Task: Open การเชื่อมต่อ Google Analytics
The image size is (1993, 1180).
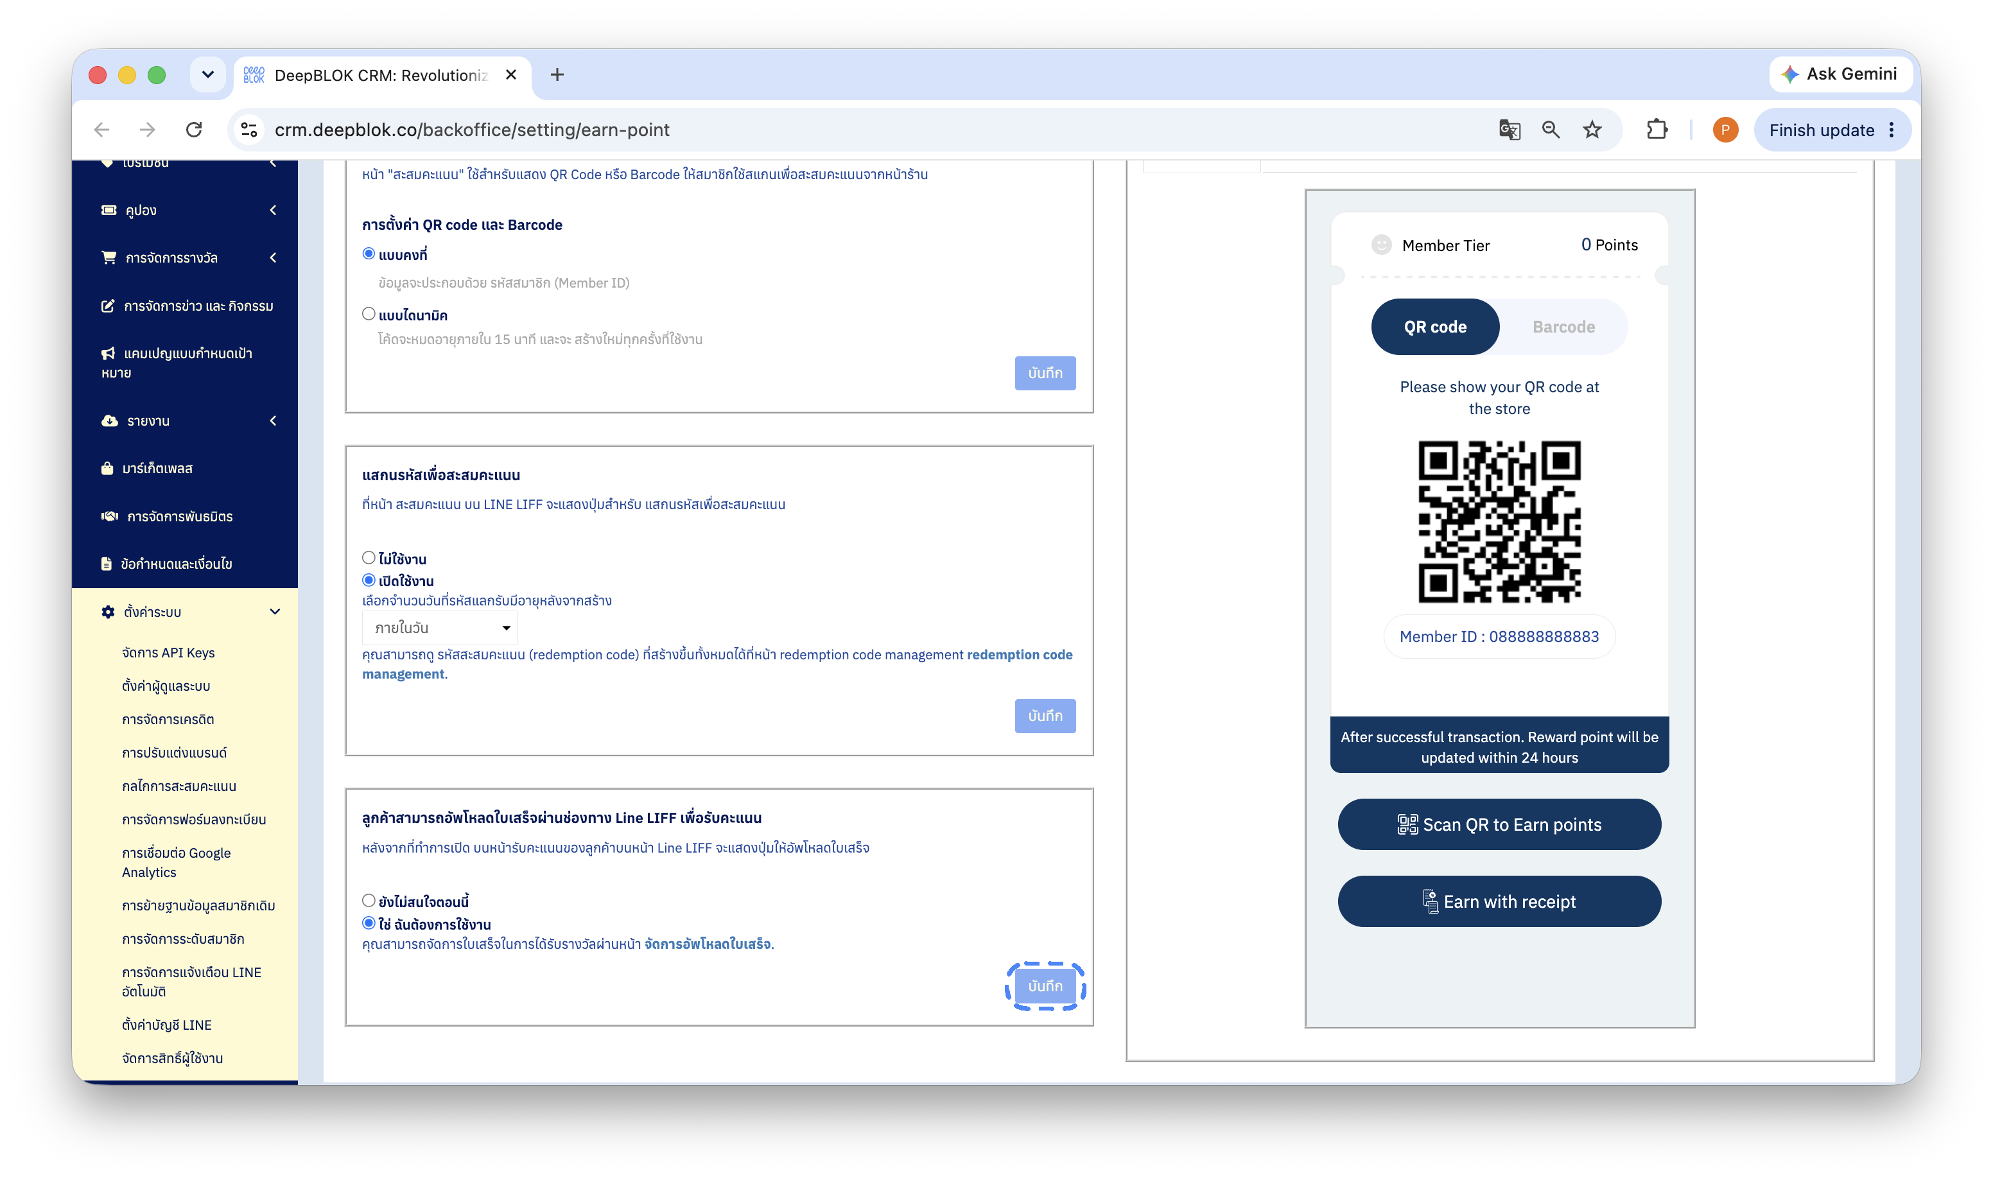Action: (177, 863)
